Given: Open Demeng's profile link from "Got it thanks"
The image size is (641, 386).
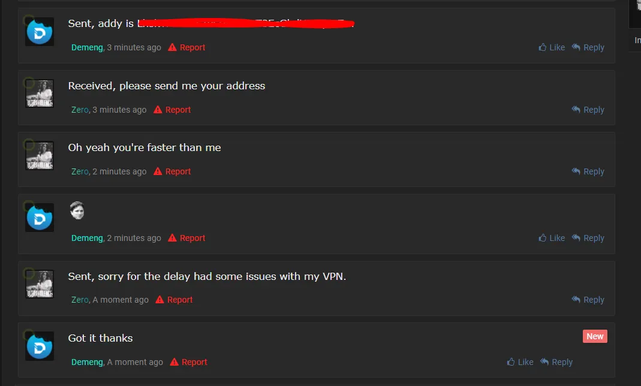Looking at the screenshot, I should (88, 362).
